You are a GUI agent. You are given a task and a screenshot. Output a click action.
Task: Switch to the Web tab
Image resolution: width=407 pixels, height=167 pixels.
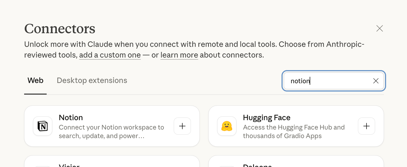35,80
